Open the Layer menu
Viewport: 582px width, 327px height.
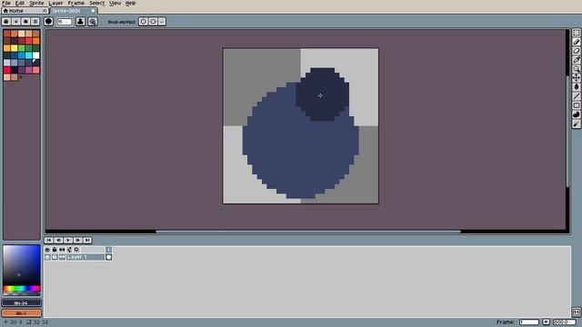pos(56,3)
